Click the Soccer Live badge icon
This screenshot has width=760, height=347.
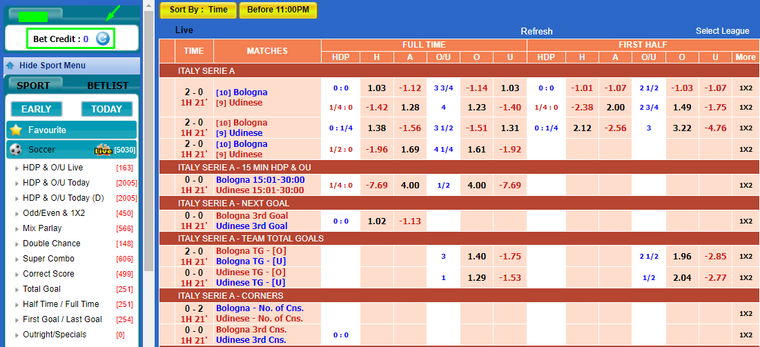(x=104, y=150)
